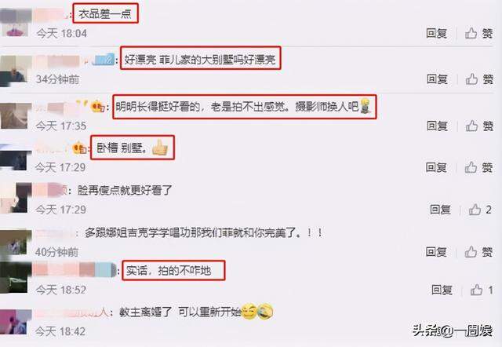502x347 pixels.
Task: Click 回复 on the 实话，拍的不咋地 comment
Action: point(442,290)
